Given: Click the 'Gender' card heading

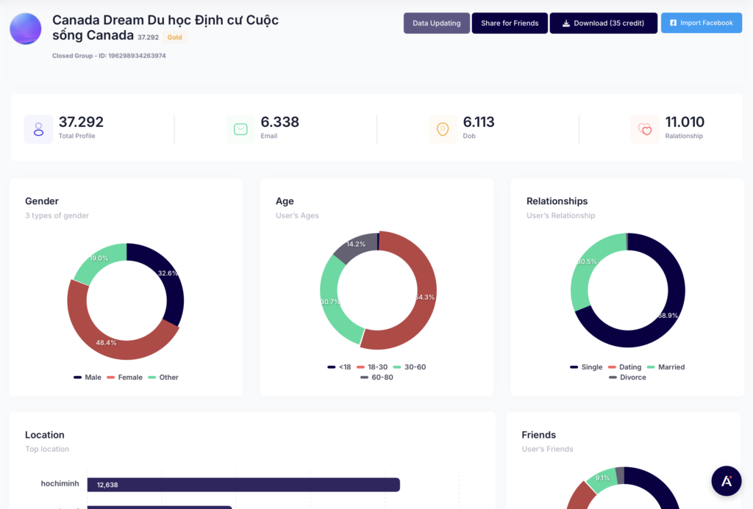Looking at the screenshot, I should 42,201.
